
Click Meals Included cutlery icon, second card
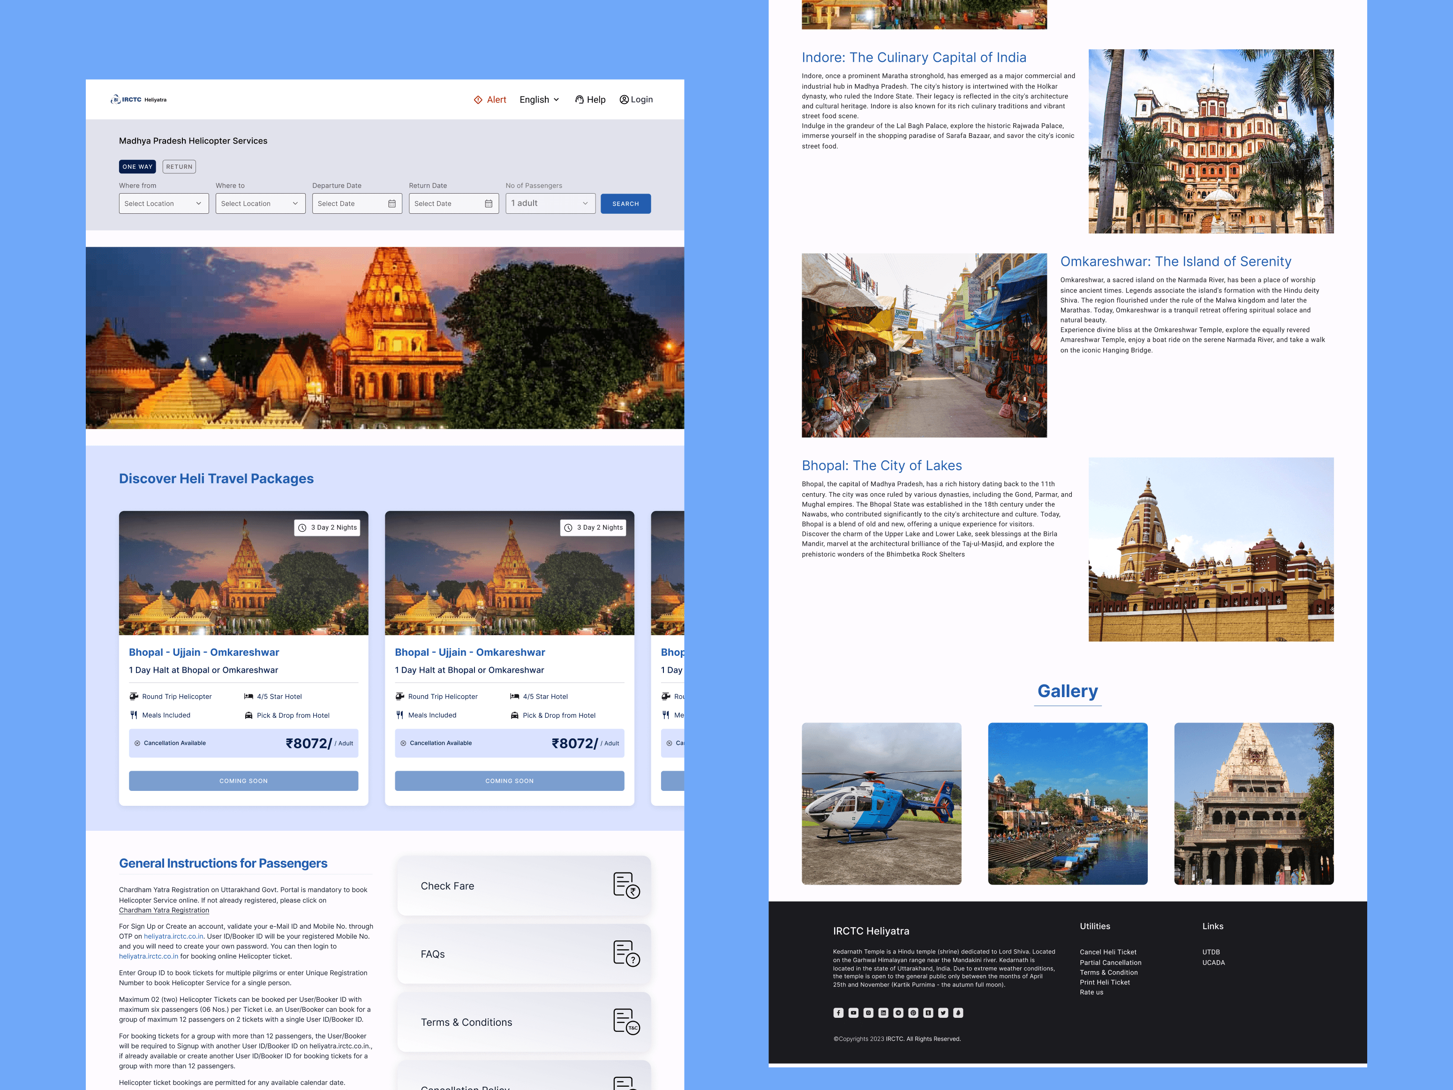[400, 715]
